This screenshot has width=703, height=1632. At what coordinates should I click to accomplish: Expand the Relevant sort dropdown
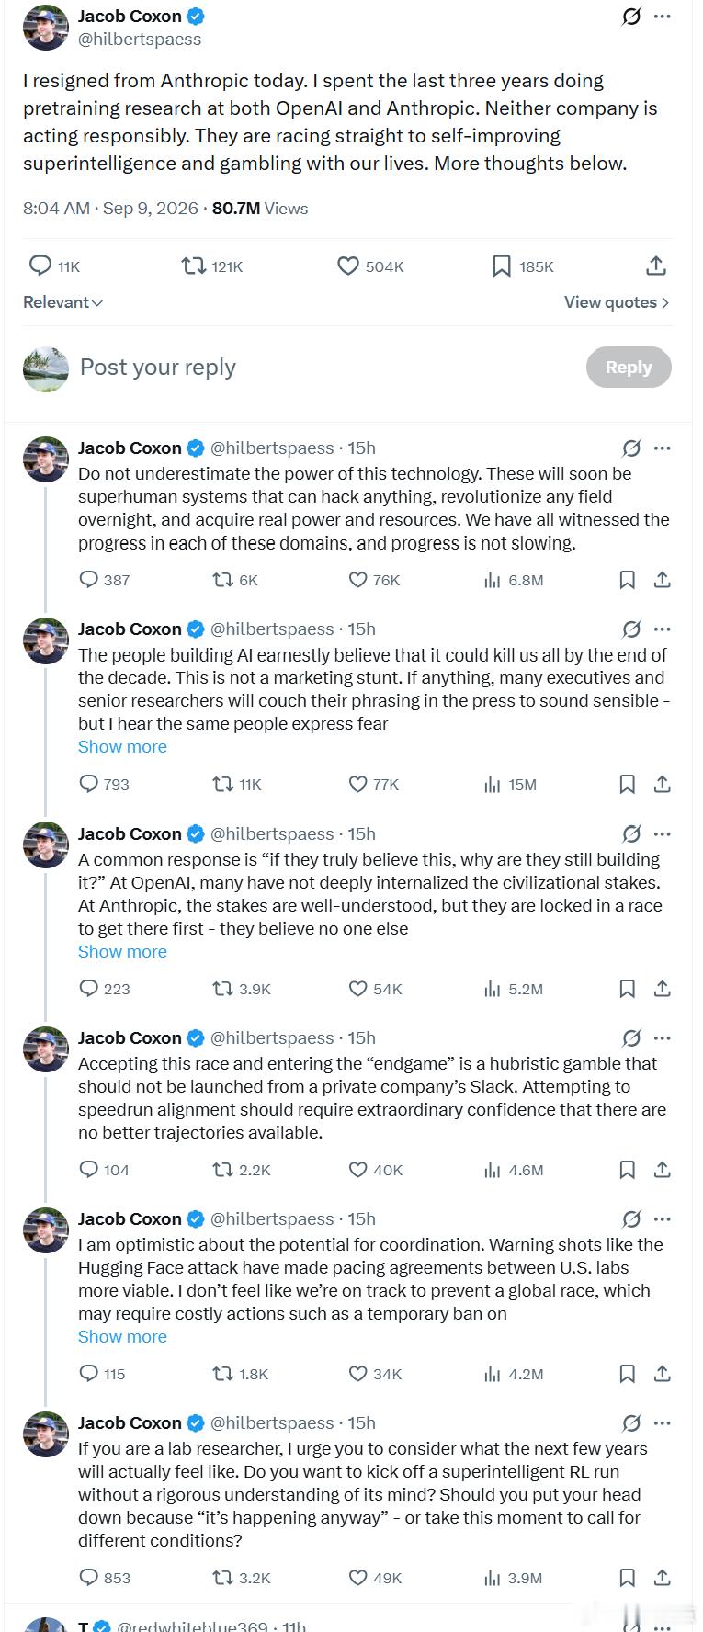pos(62,302)
